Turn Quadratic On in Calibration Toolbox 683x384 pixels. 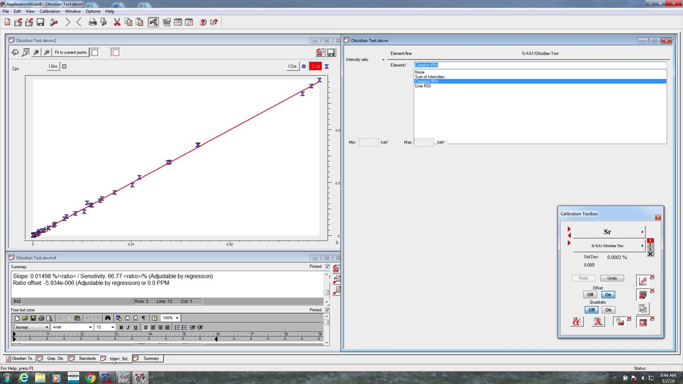pyautogui.click(x=608, y=310)
